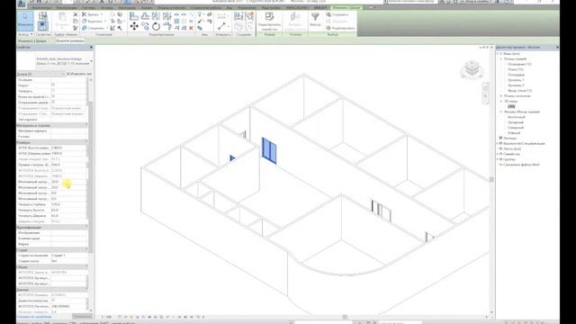
Task: Click the Create Assembly icon
Action: (x=238, y=16)
